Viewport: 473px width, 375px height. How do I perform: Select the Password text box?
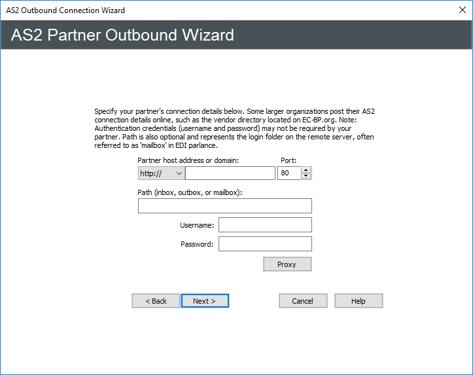click(x=265, y=244)
